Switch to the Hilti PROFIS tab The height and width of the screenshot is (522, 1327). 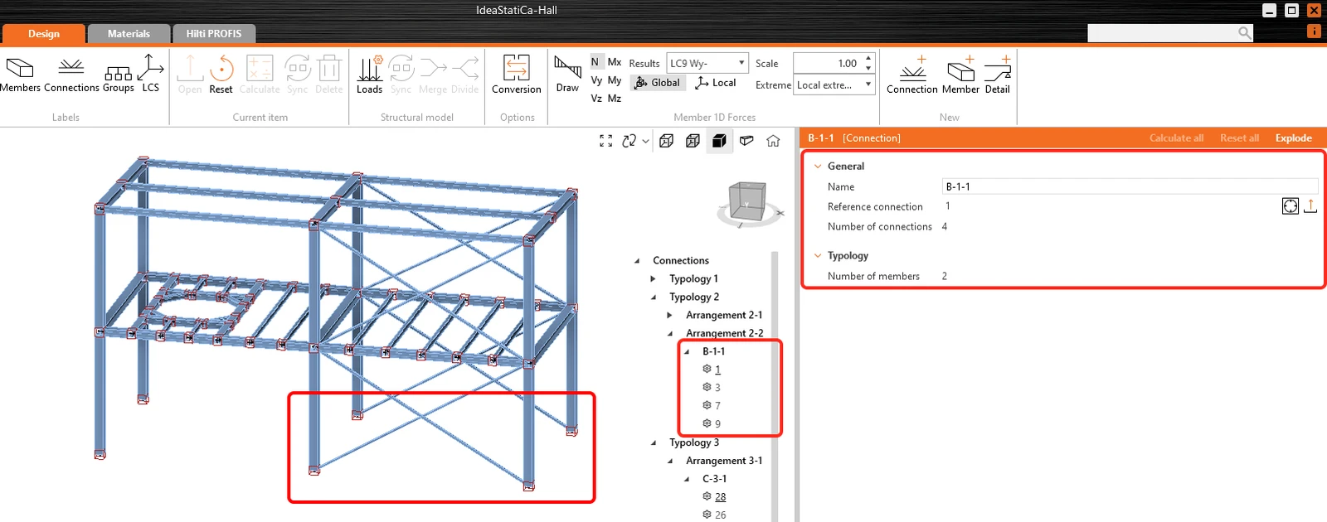point(214,34)
